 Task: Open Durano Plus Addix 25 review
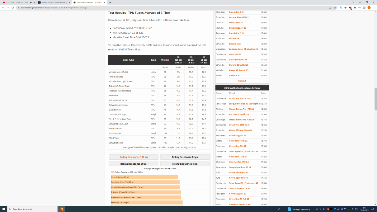point(239,17)
